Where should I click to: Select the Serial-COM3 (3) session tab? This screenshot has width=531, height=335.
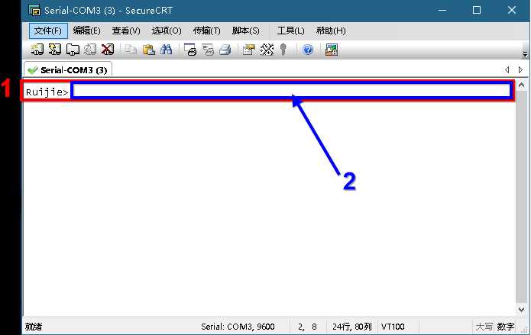click(x=68, y=70)
